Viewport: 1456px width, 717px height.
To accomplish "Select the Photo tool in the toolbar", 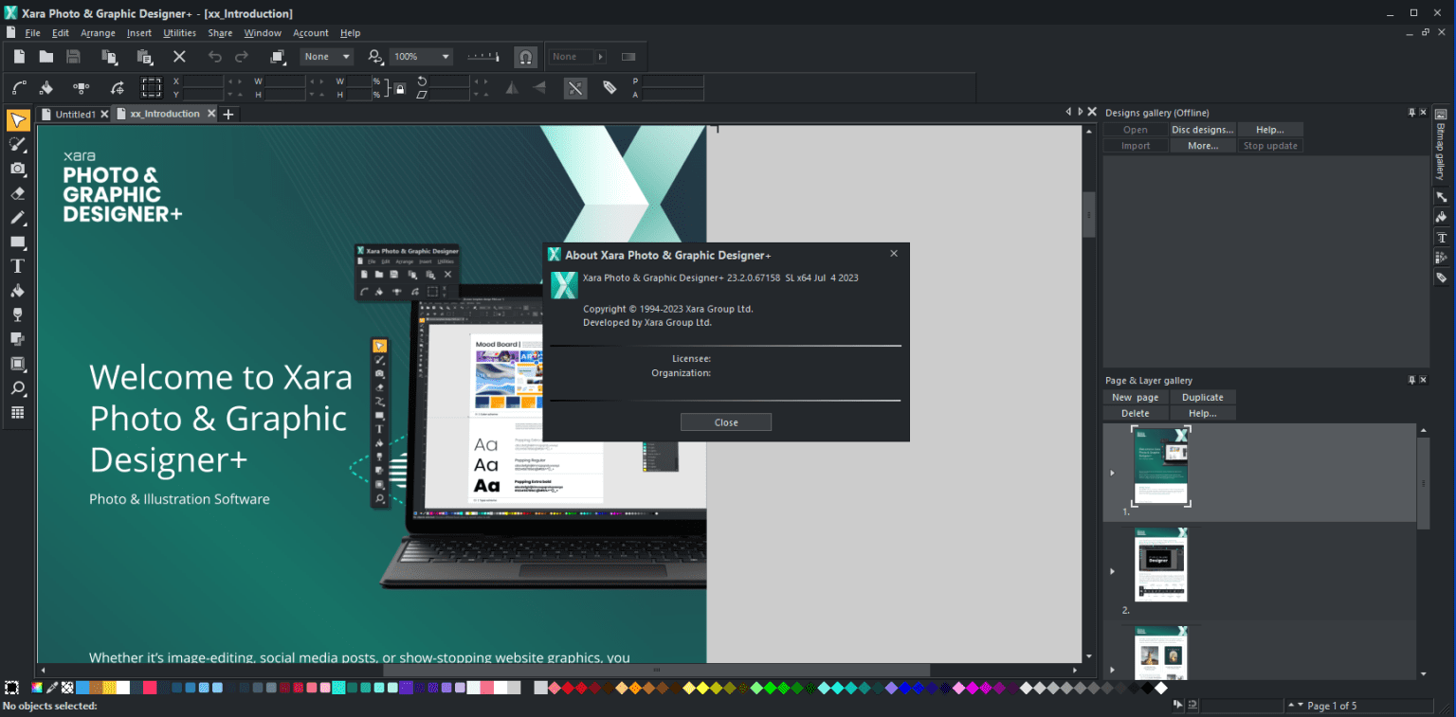I will coord(17,169).
